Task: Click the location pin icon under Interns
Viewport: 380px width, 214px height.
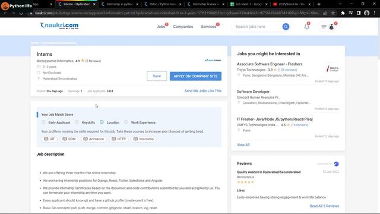Action: click(x=39, y=78)
